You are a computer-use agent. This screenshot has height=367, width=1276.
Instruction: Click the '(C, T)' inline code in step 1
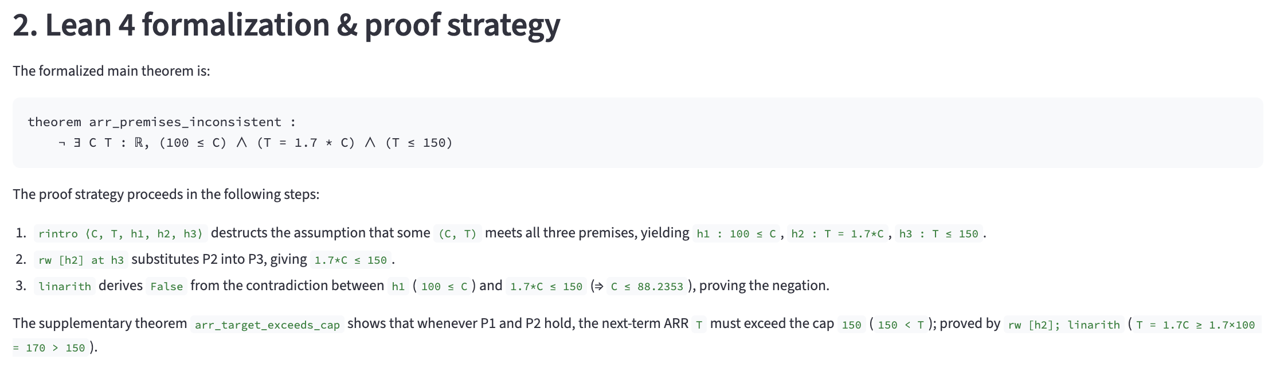457,233
